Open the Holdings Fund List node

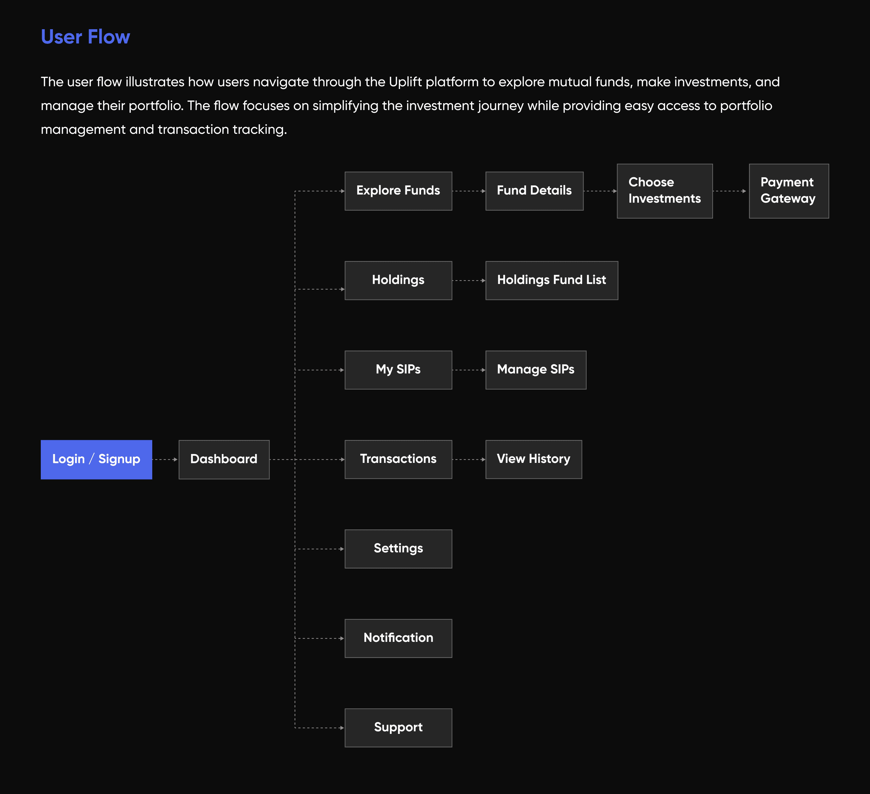click(552, 280)
